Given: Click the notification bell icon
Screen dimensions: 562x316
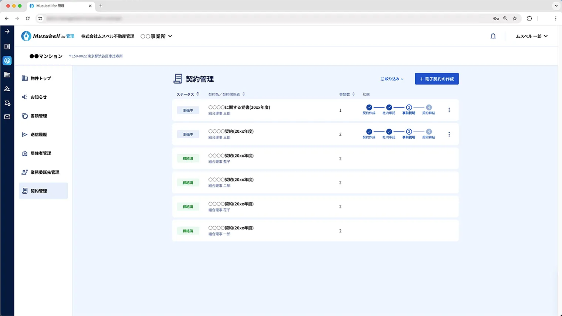Looking at the screenshot, I should pyautogui.click(x=493, y=36).
